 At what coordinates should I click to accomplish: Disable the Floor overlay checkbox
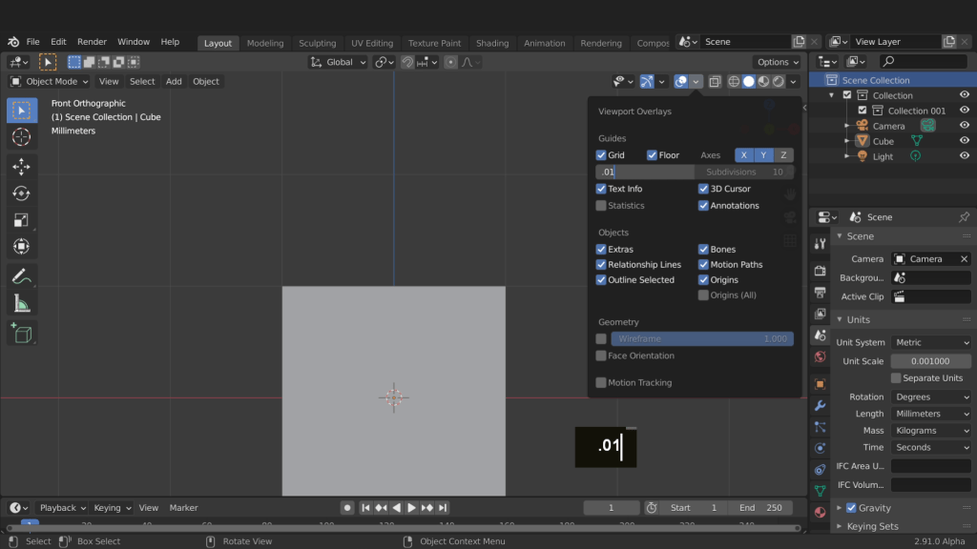pos(653,155)
